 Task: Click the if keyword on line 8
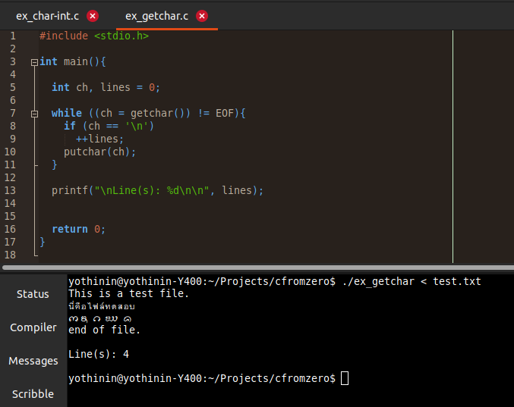click(70, 126)
